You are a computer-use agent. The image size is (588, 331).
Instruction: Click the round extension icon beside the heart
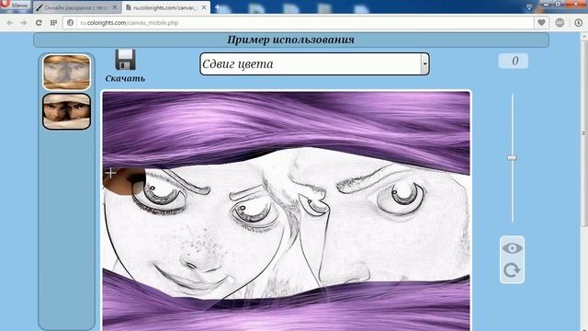pos(560,23)
